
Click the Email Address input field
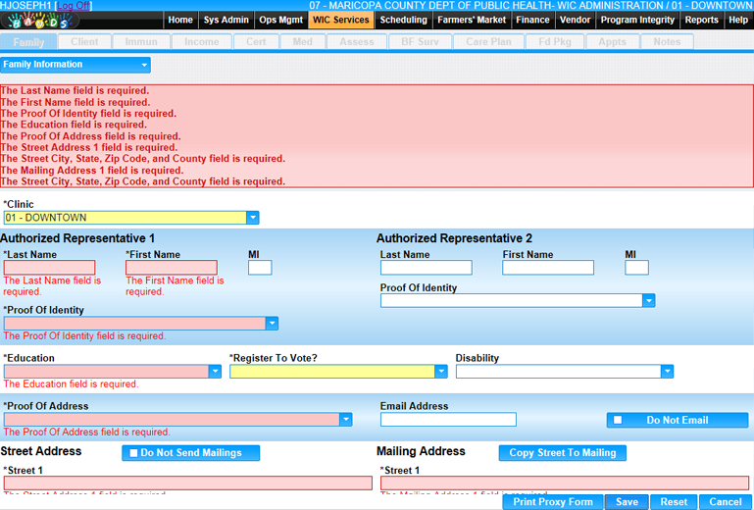(448, 420)
